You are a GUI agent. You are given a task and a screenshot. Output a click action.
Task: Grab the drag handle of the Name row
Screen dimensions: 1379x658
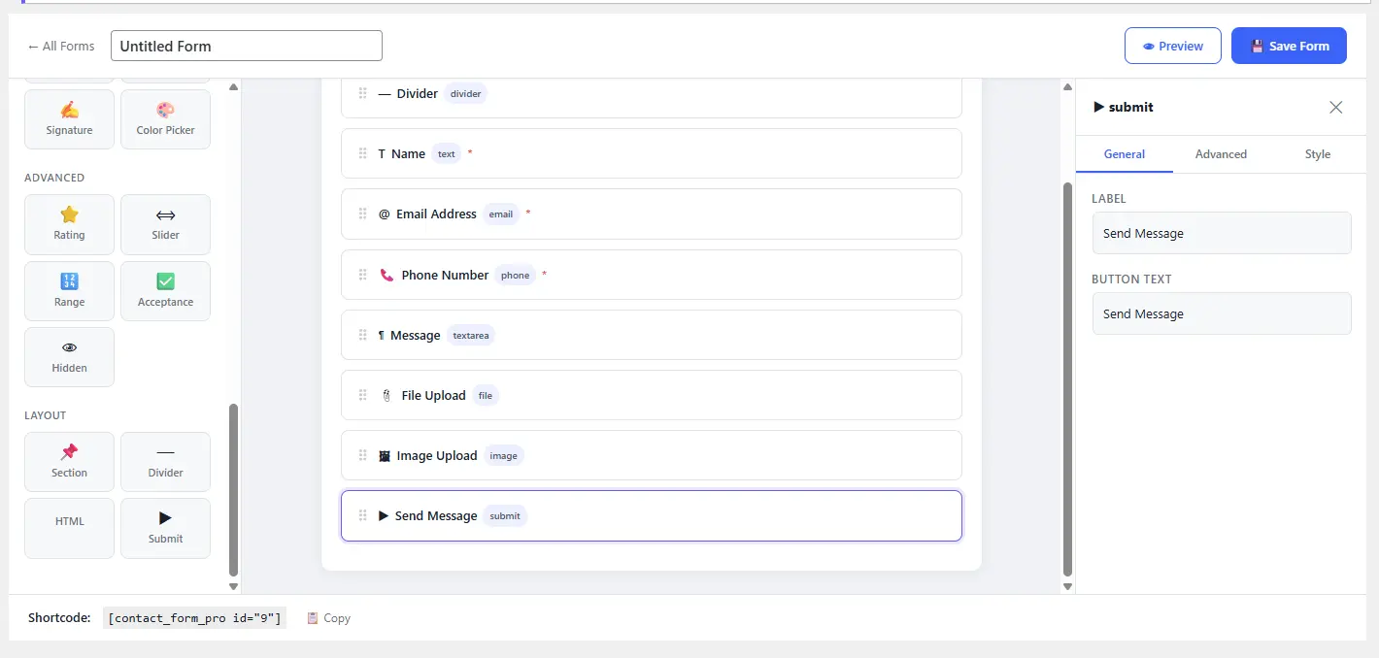tap(362, 153)
